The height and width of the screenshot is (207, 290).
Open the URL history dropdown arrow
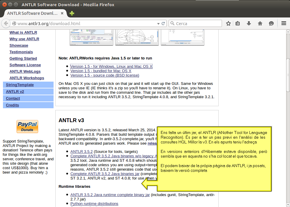click(158, 24)
